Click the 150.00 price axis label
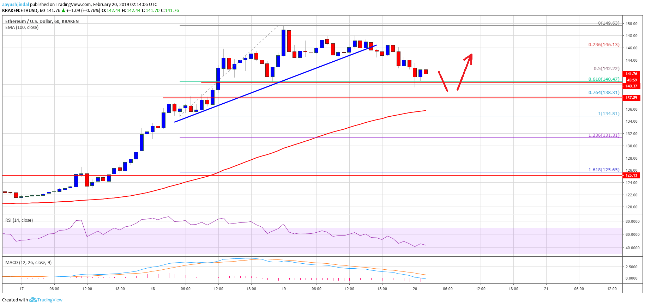 tap(632, 24)
